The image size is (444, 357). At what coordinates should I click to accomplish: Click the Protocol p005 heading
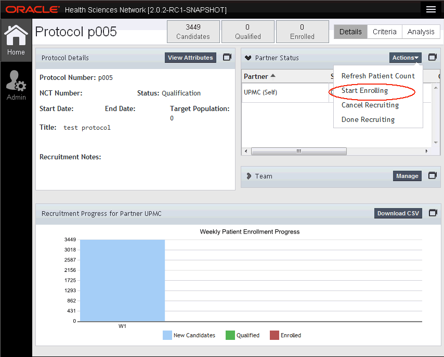click(x=76, y=31)
